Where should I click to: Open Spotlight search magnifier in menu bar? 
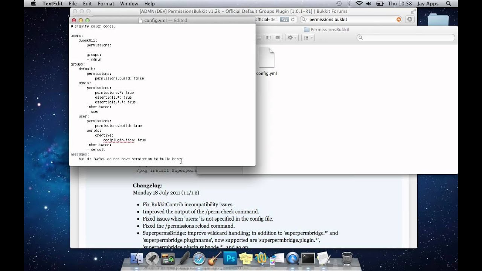448,4
